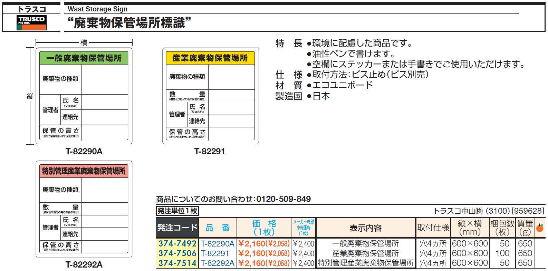Click the エコユニボード material text
Viewport: 548px width, 271px height.
coord(340,85)
